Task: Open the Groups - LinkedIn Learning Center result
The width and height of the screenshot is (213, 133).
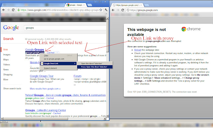Action: coord(46,110)
